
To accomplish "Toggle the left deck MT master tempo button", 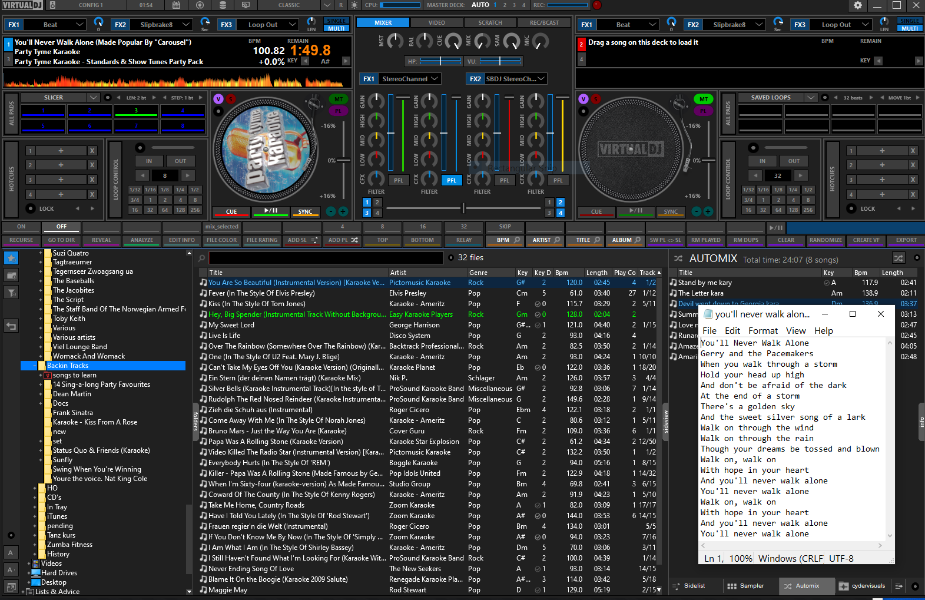I will [339, 99].
